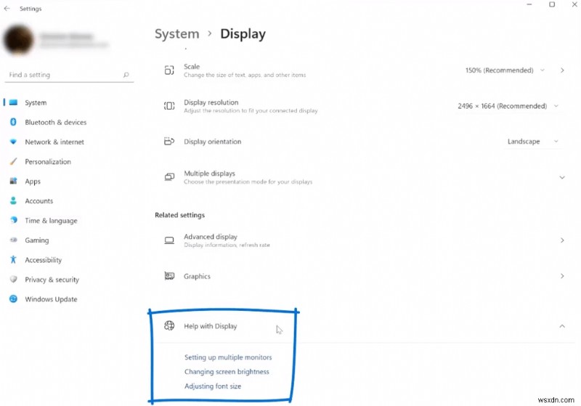
Task: Maximize the Settings window
Action: pyautogui.click(x=552, y=4)
